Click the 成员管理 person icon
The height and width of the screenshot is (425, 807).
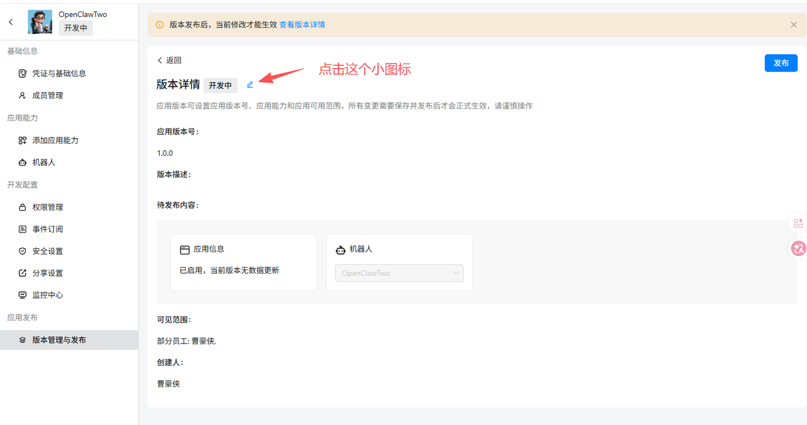[23, 95]
